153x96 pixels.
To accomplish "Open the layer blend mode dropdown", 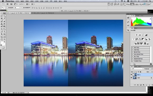I will pyautogui.click(x=137, y=69).
